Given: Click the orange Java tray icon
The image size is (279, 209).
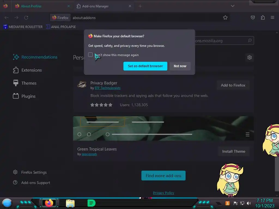Looking at the screenshot, I should [228, 203].
